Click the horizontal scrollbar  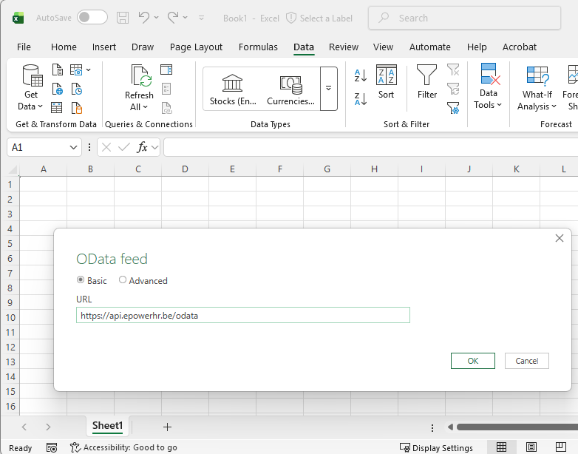point(517,427)
